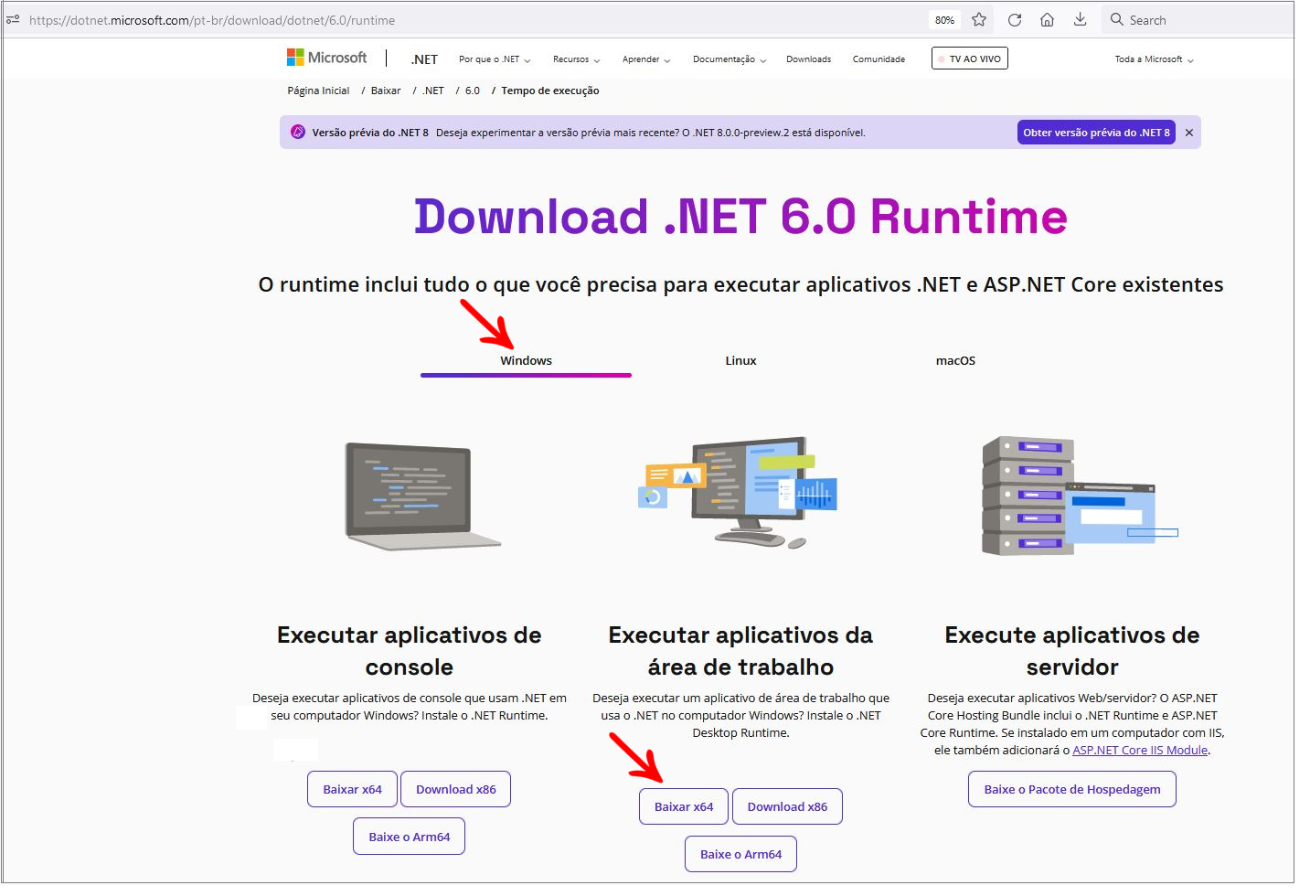Click '6.0' breadcrumb link
The width and height of the screenshot is (1310, 896).
473,91
